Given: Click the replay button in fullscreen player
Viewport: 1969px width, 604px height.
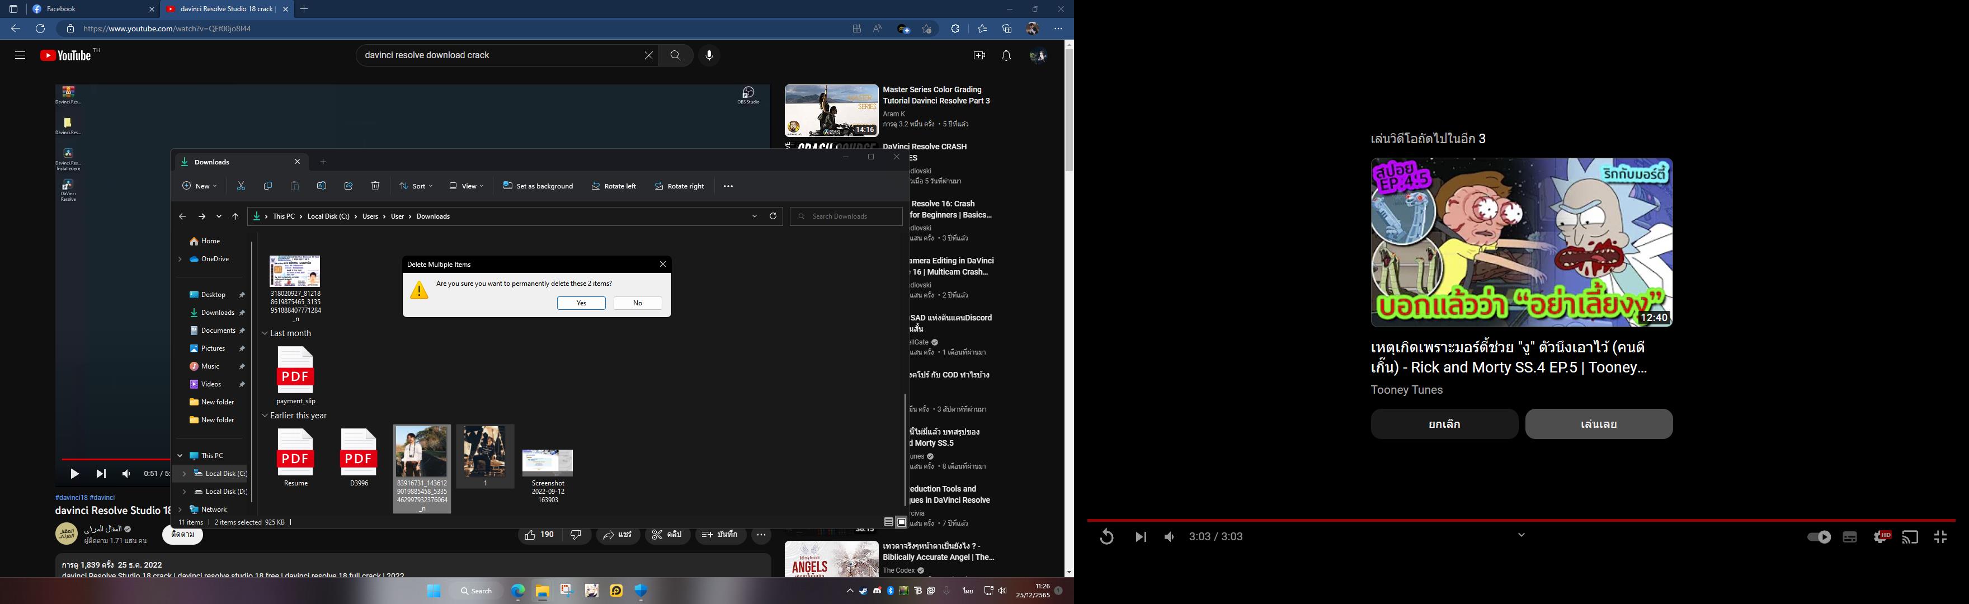Looking at the screenshot, I should point(1106,537).
